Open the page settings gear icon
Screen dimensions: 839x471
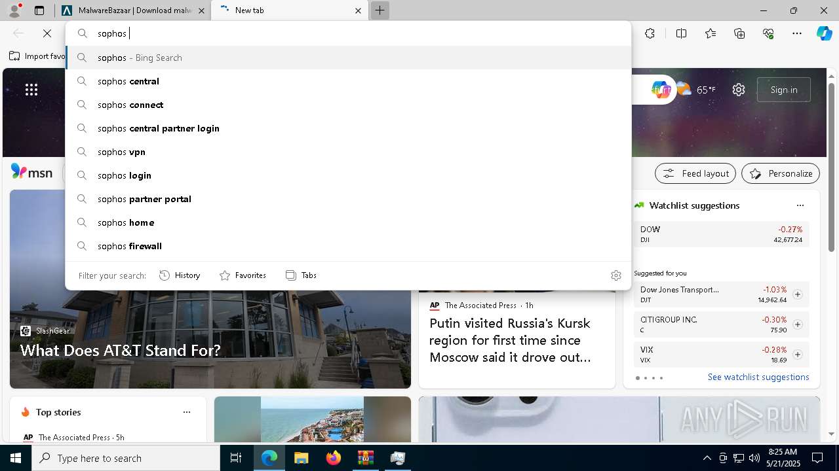coord(739,90)
